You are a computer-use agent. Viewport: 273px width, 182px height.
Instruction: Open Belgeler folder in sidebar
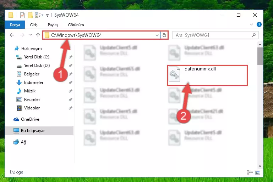pos(32,74)
